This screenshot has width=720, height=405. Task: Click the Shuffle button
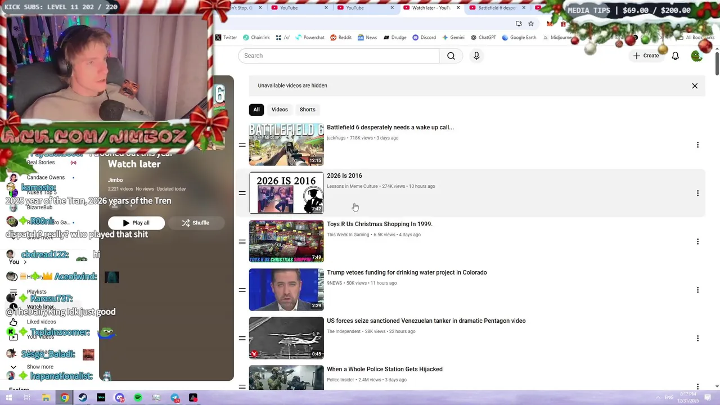click(195, 223)
